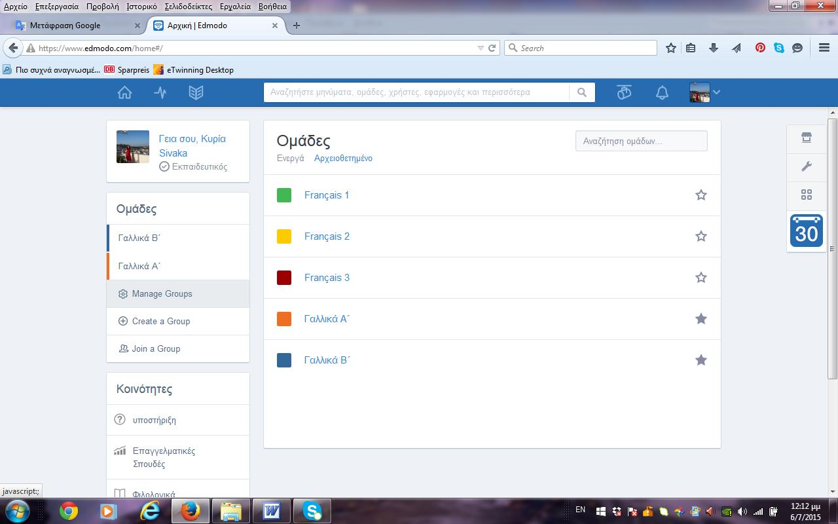Open the Firefox hamburger menu

(x=824, y=48)
